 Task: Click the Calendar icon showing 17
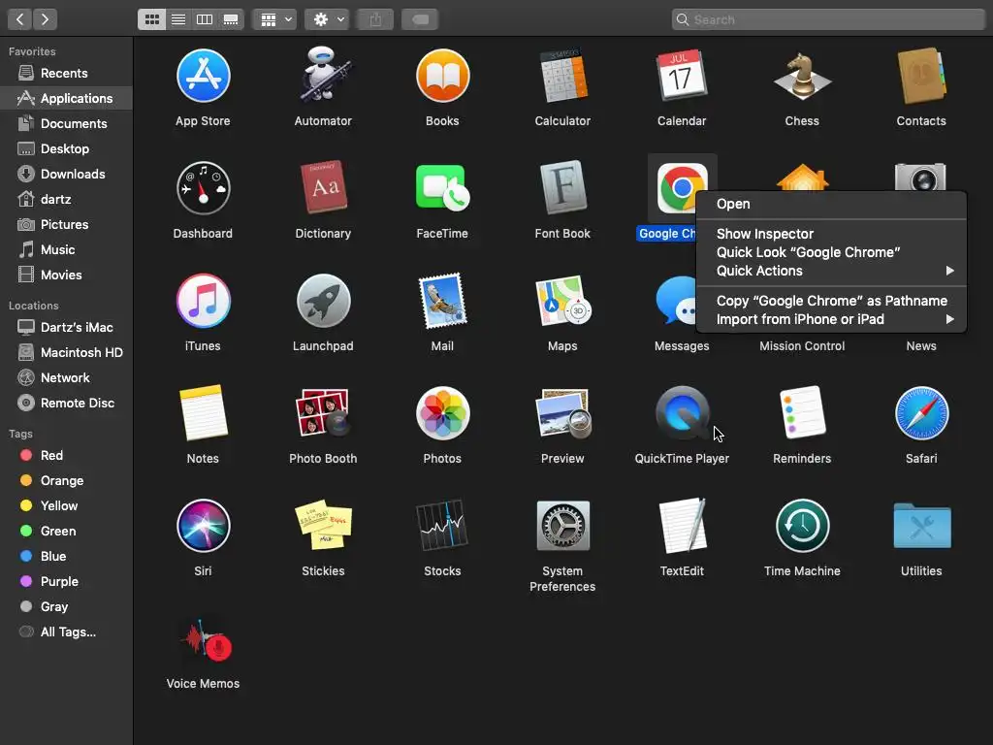[682, 76]
